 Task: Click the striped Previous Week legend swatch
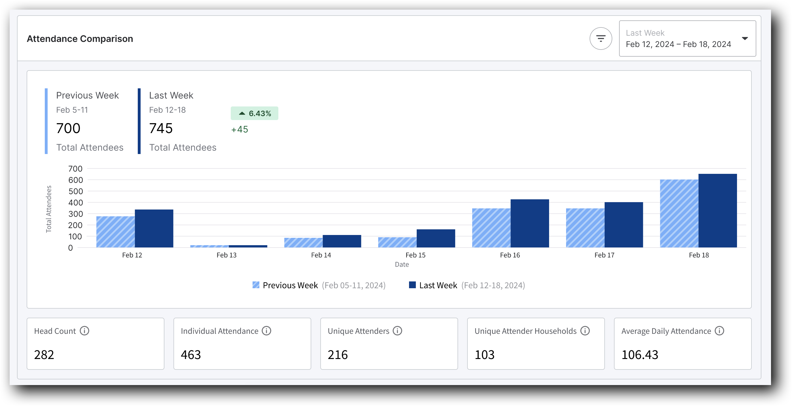tap(255, 285)
